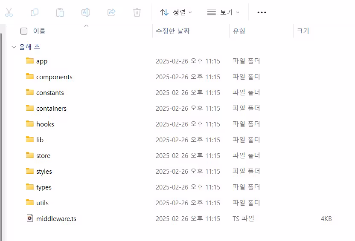Click the Paste clipboard icon
Screen dimensions: 355x241
pos(60,12)
